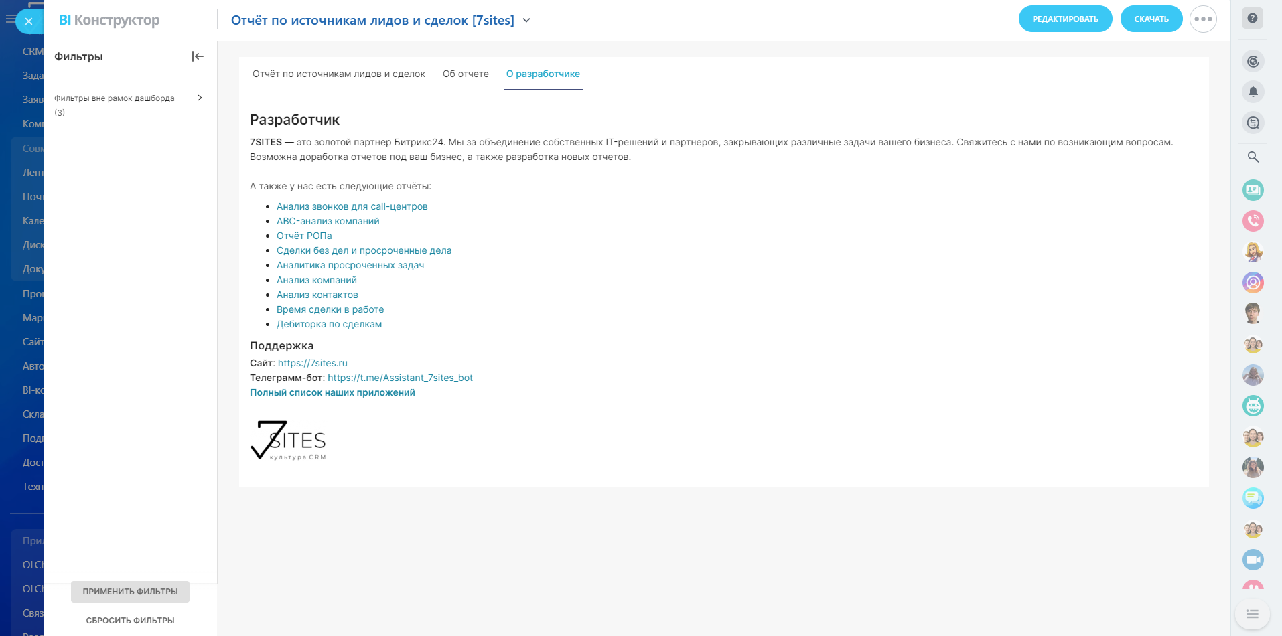Open the three-dots more options menu
Image resolution: width=1282 pixels, height=636 pixels.
(x=1203, y=19)
